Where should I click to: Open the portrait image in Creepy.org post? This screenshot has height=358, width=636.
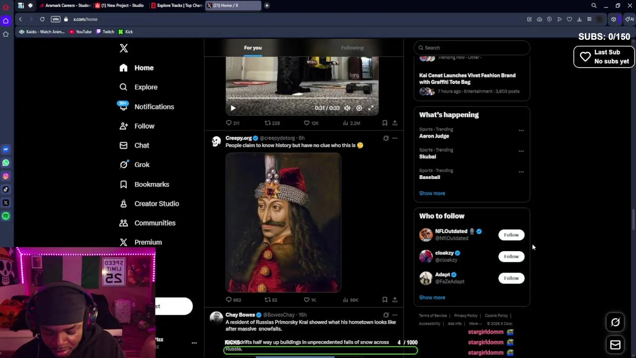[x=283, y=223]
